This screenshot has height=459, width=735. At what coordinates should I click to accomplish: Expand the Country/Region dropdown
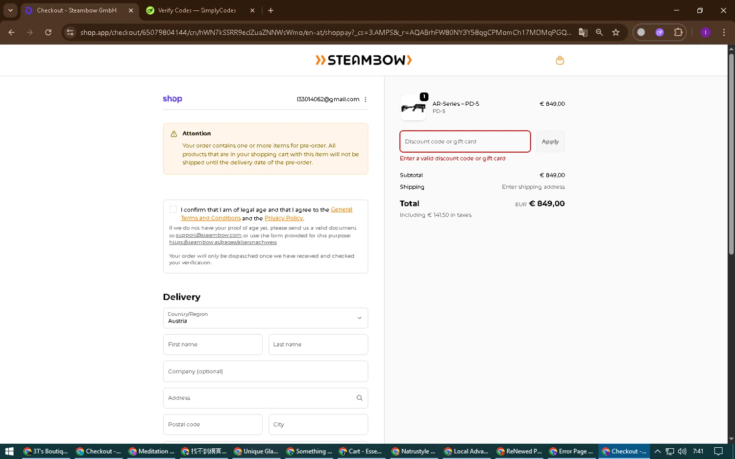(265, 318)
